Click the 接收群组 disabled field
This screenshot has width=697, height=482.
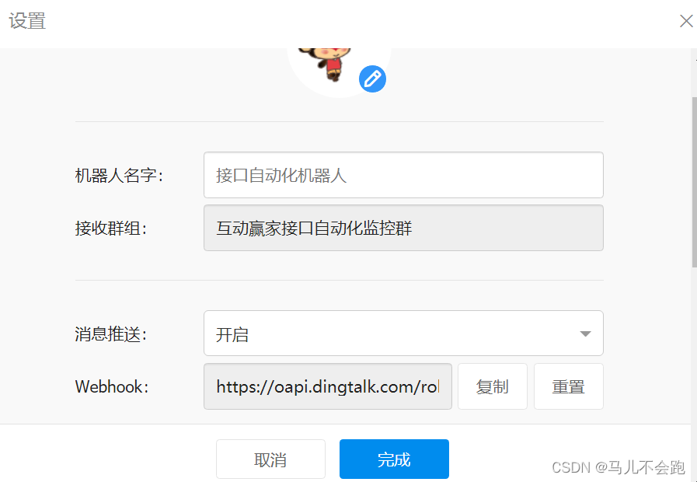403,228
